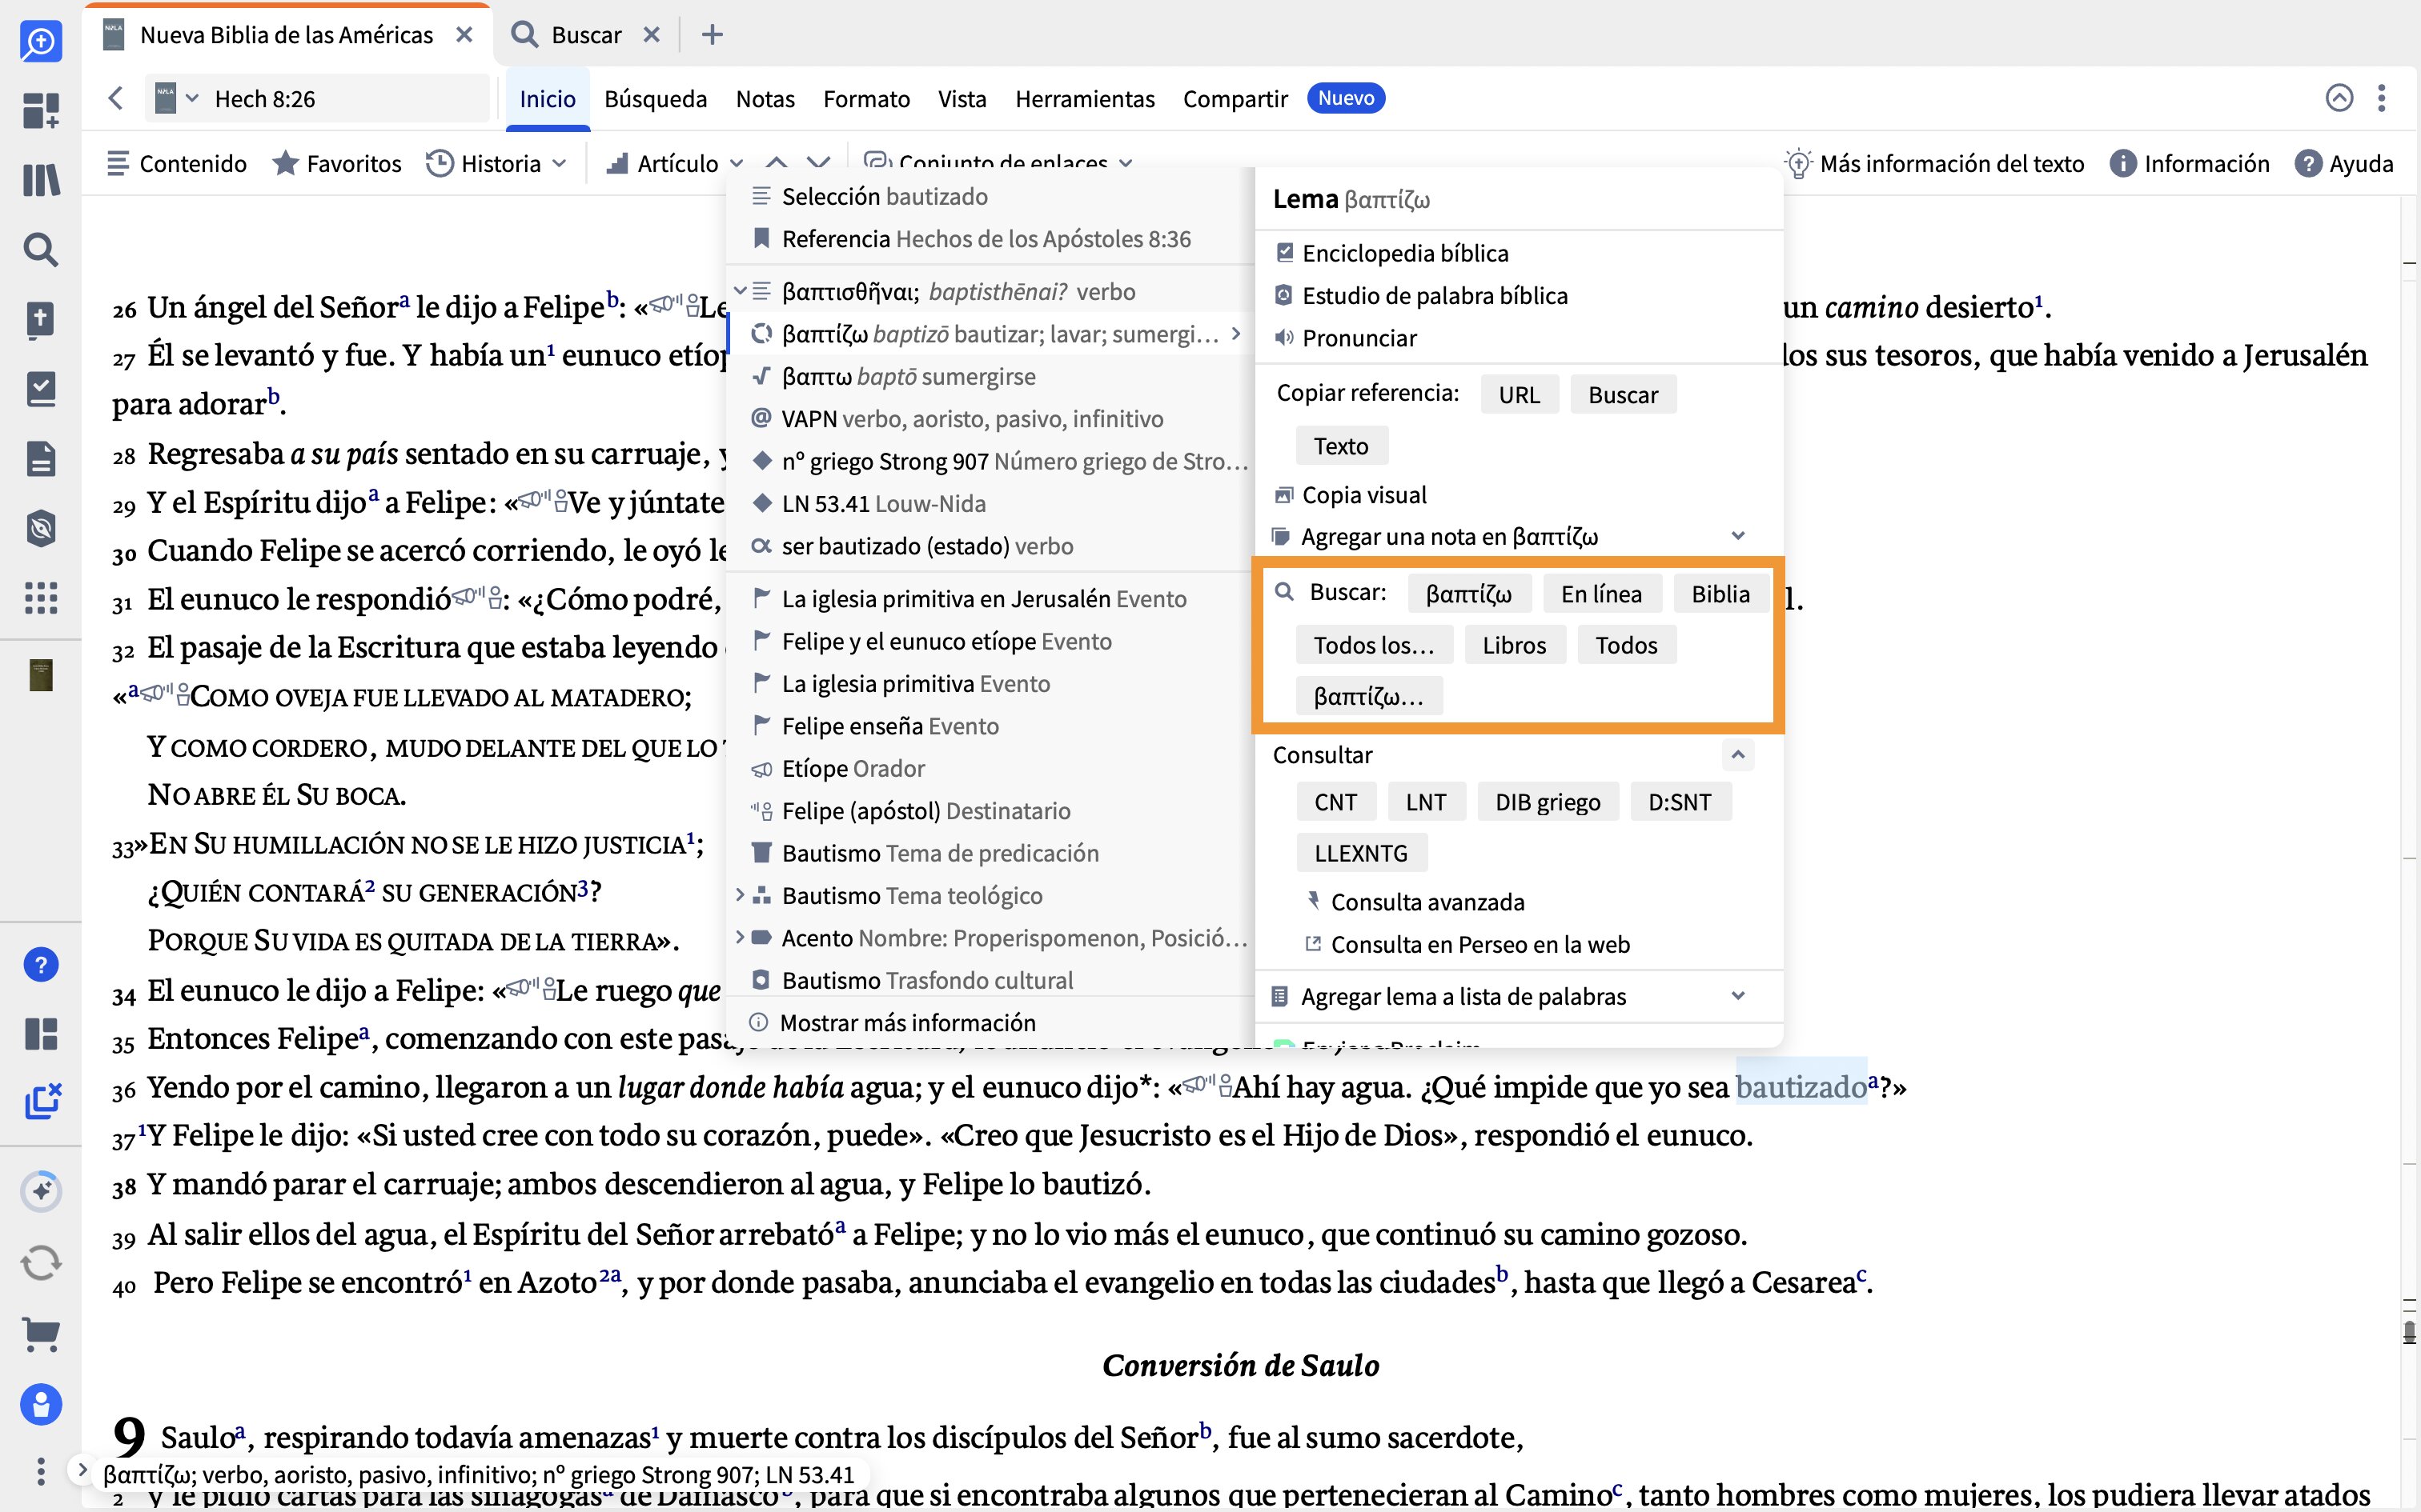Switch to the Inicio ribbon tab
Screen dimensions: 2421x1512
[x=548, y=98]
